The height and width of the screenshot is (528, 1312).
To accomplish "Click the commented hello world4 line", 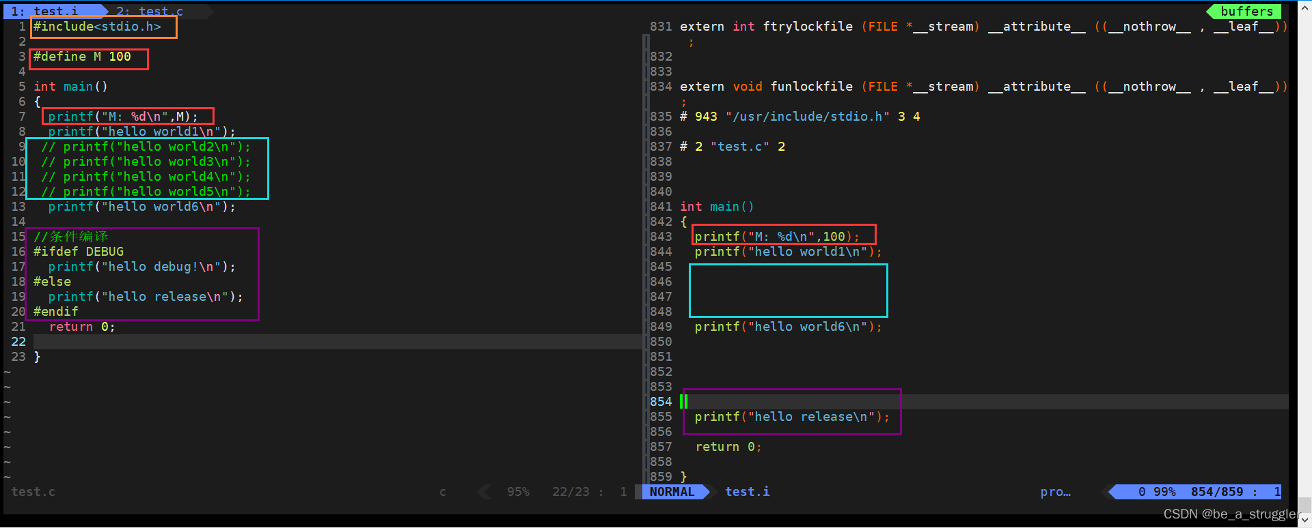I will [146, 177].
